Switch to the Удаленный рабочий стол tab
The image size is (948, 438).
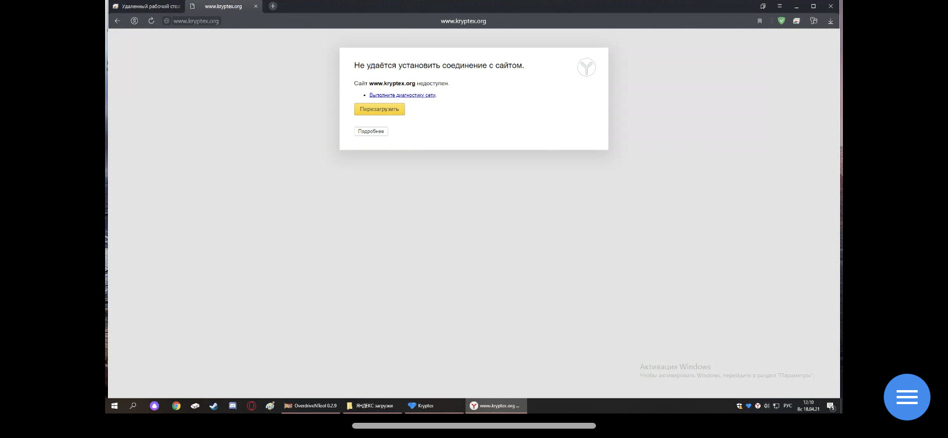pos(147,6)
